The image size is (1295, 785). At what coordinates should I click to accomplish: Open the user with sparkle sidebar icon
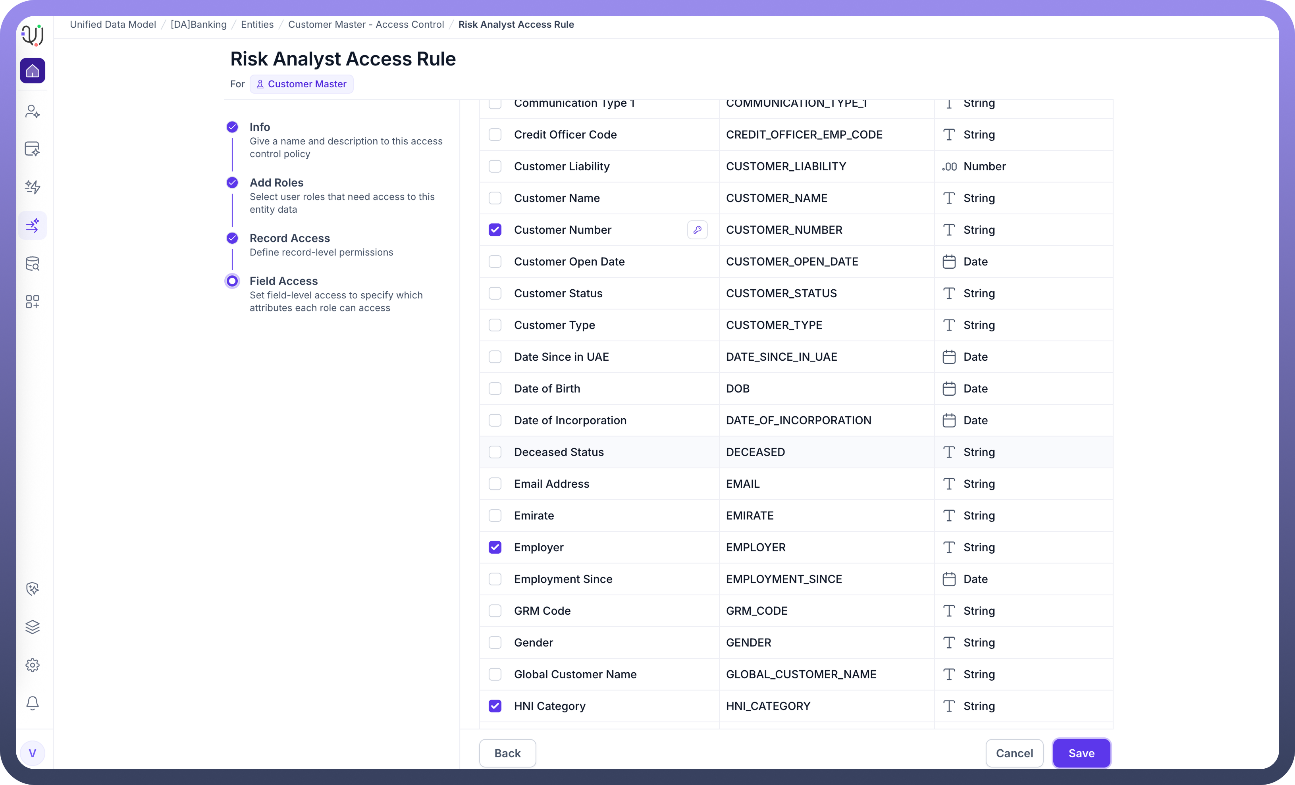tap(33, 112)
